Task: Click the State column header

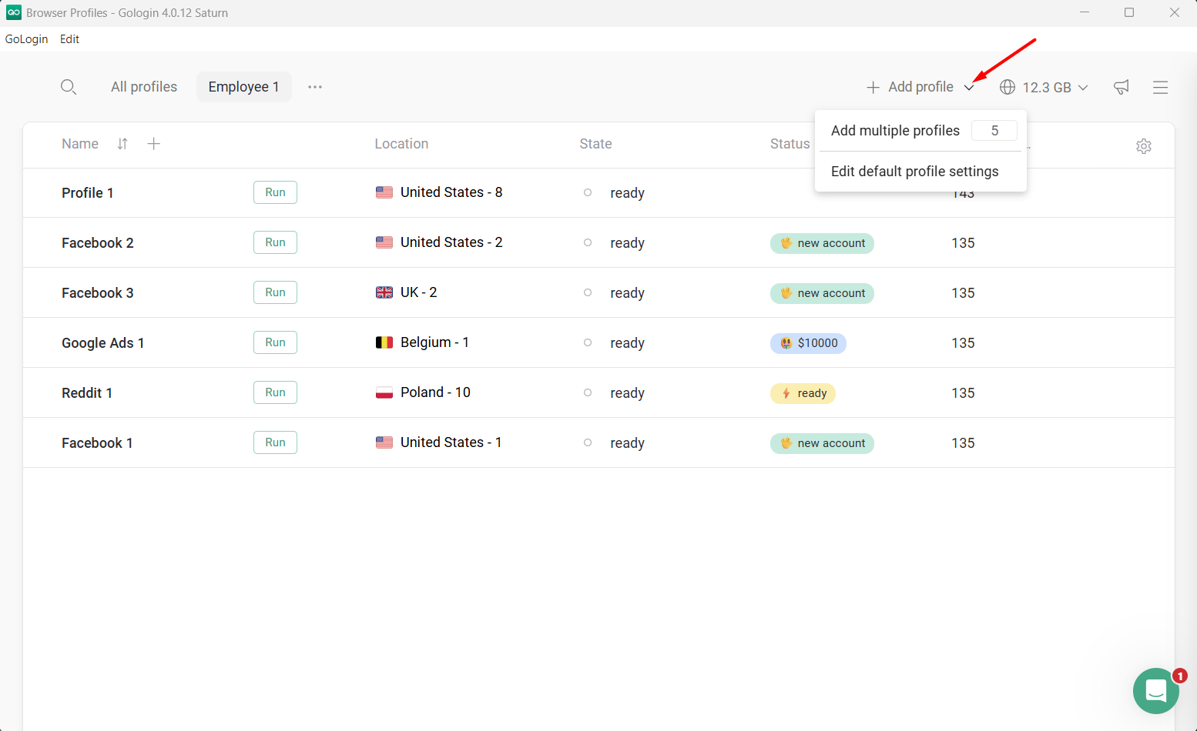Action: (x=595, y=144)
